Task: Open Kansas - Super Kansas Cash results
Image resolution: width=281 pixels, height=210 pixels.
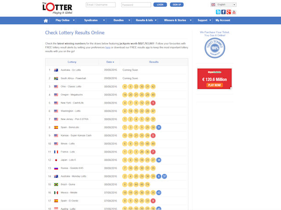Action: click(x=76, y=136)
